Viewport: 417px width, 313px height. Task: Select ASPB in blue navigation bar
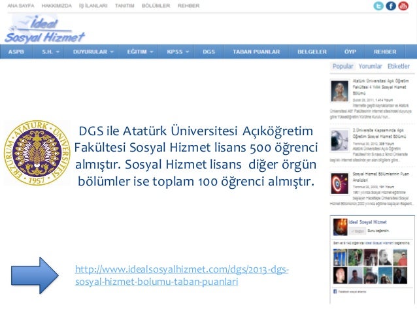[x=16, y=52]
